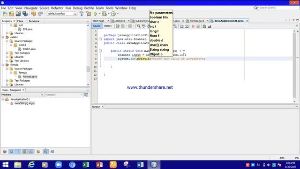
Task: Click the editor Find Selection magnifier icon
Action: click(x=138, y=26)
